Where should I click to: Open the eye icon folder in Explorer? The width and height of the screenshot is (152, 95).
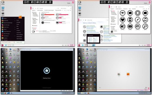[123, 13]
